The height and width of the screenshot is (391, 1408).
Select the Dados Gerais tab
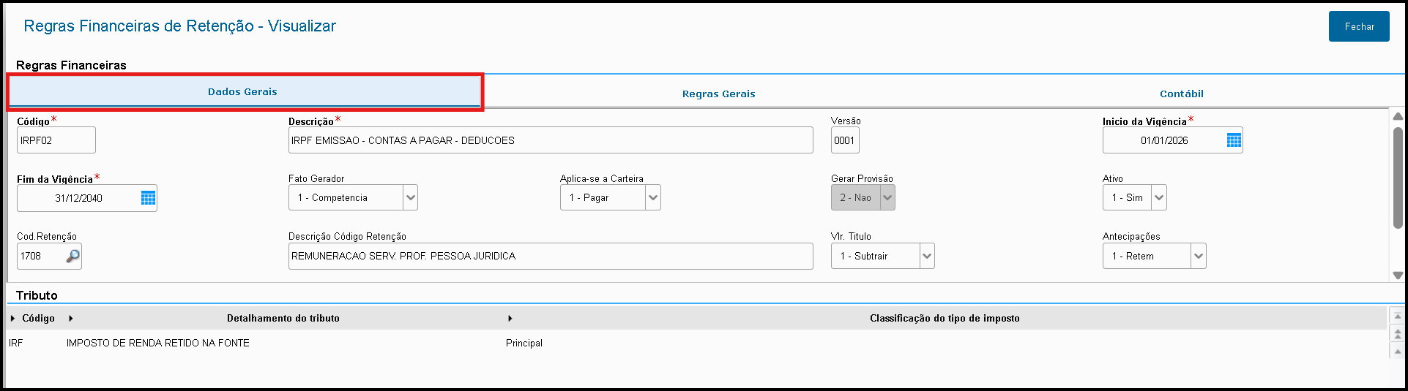tap(242, 92)
